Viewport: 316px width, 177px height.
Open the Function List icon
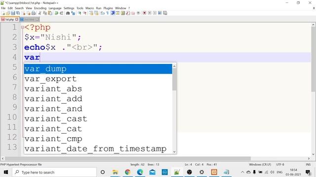coord(128,13)
